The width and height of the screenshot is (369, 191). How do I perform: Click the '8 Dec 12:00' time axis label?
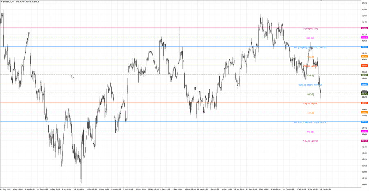click(x=178, y=189)
